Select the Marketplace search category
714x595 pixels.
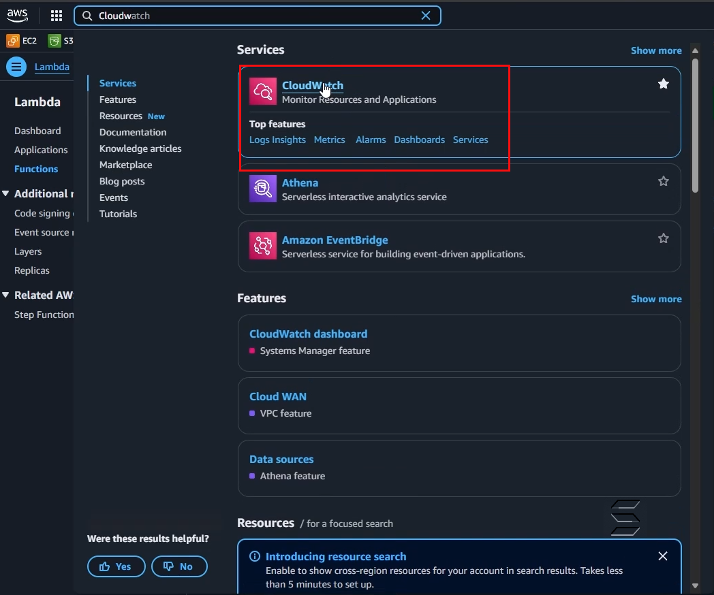(x=125, y=165)
